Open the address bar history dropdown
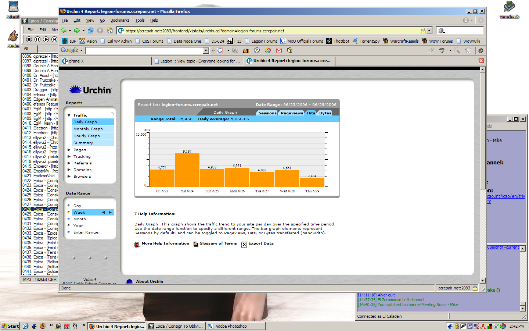Screen dimensions: 529x331 click(429, 31)
